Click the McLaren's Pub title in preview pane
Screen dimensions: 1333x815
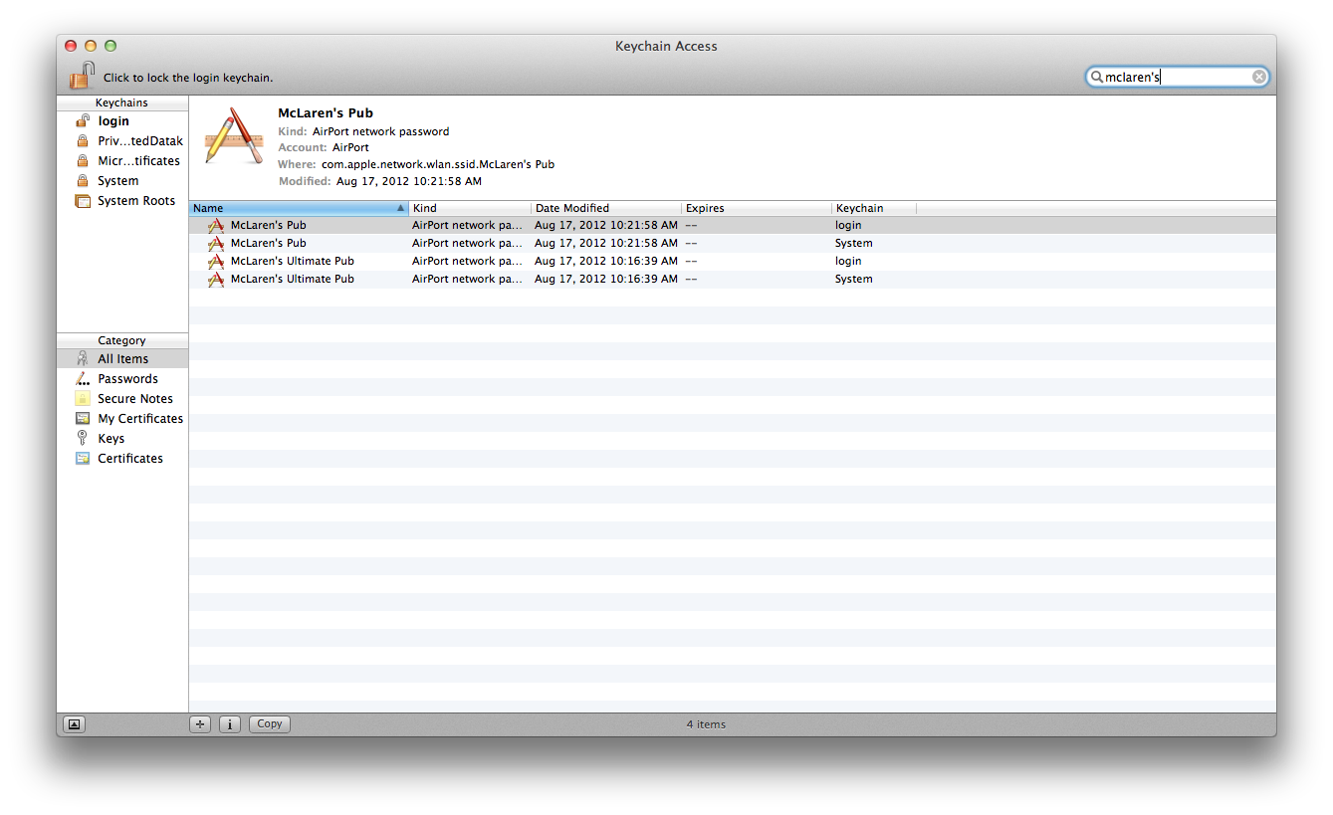point(326,113)
